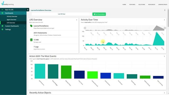Click the right handle of the time range slider
The height and width of the screenshot is (95, 169).
[165, 28]
